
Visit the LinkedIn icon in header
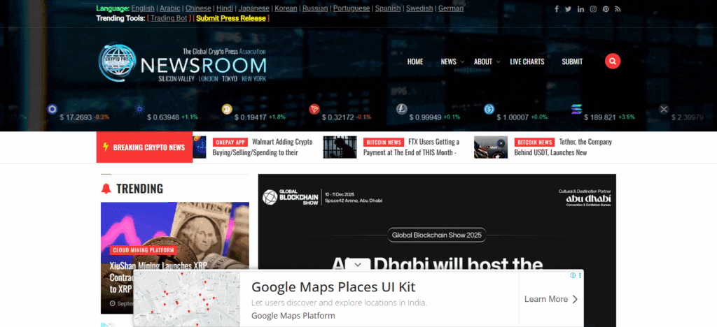[x=581, y=9]
